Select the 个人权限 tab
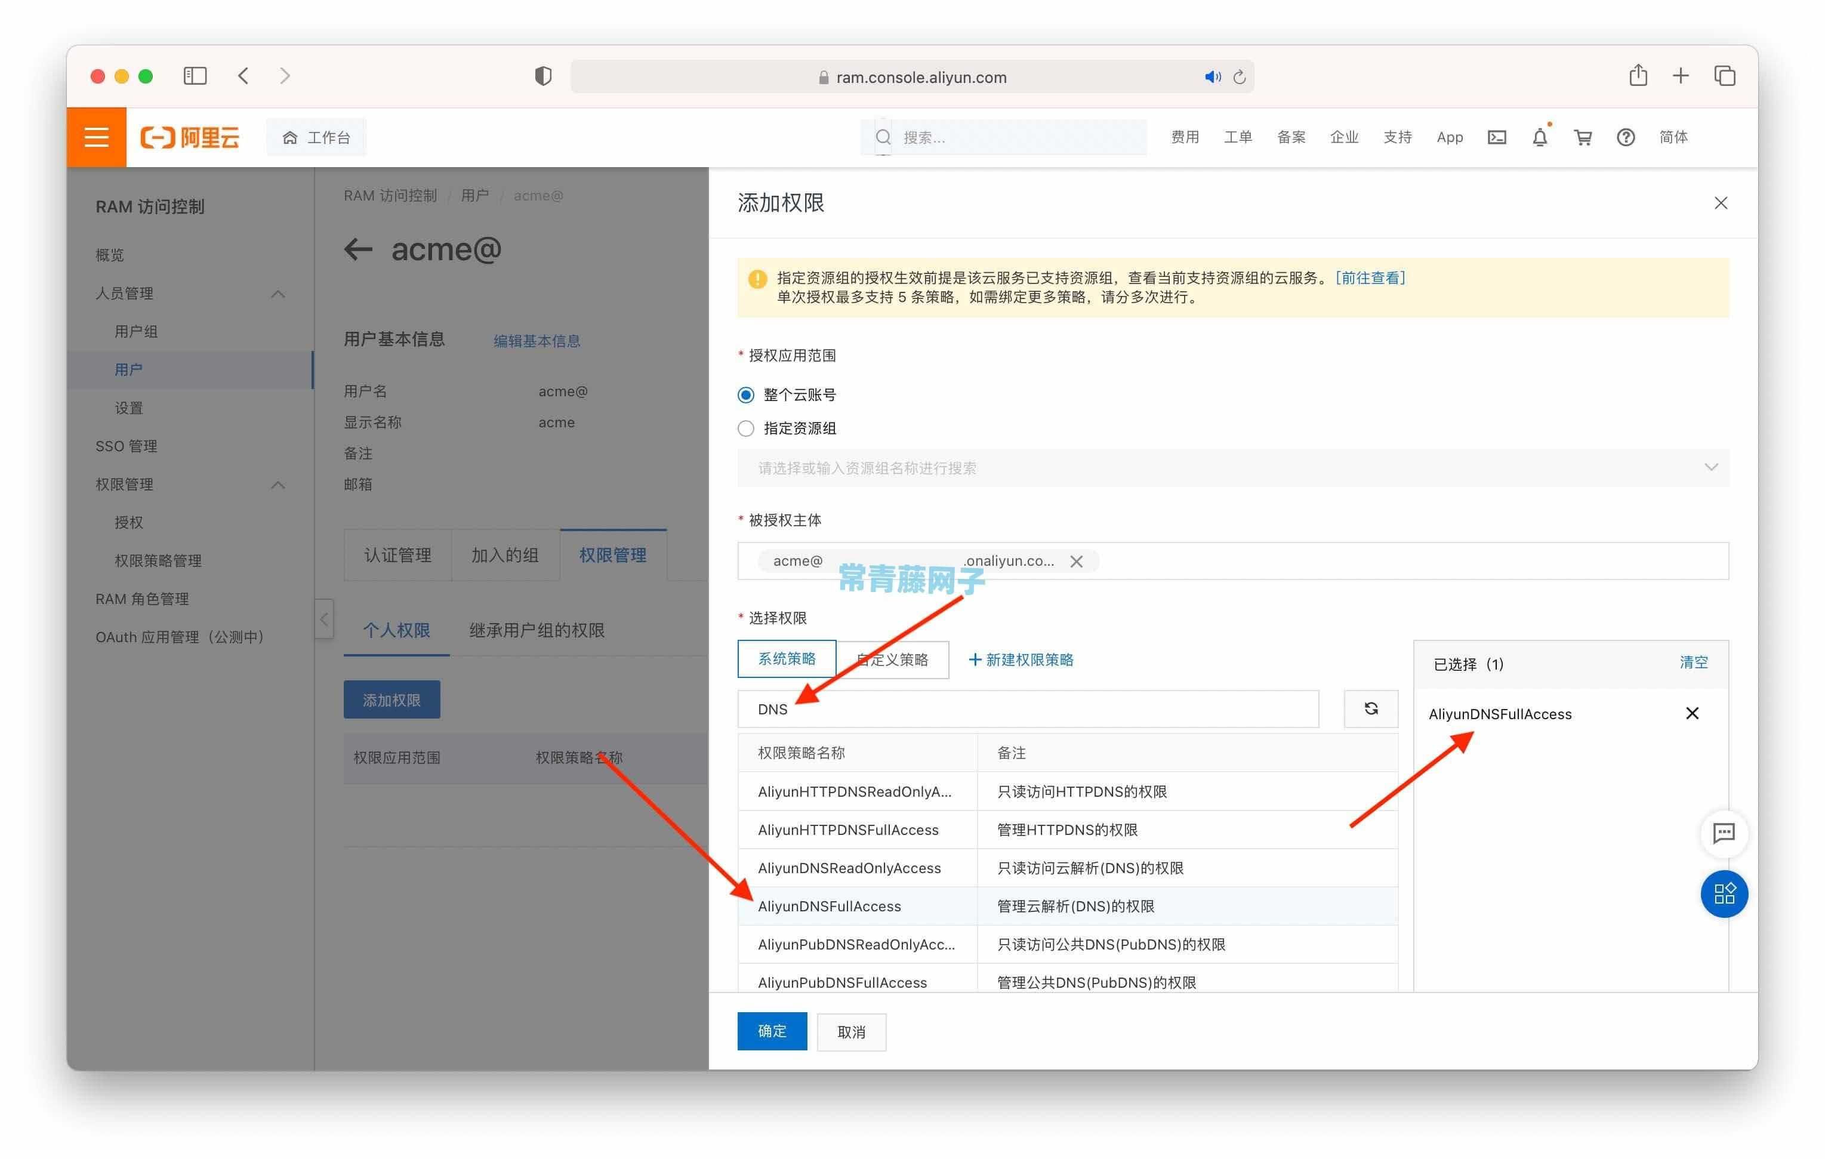This screenshot has height=1159, width=1825. pyautogui.click(x=396, y=631)
